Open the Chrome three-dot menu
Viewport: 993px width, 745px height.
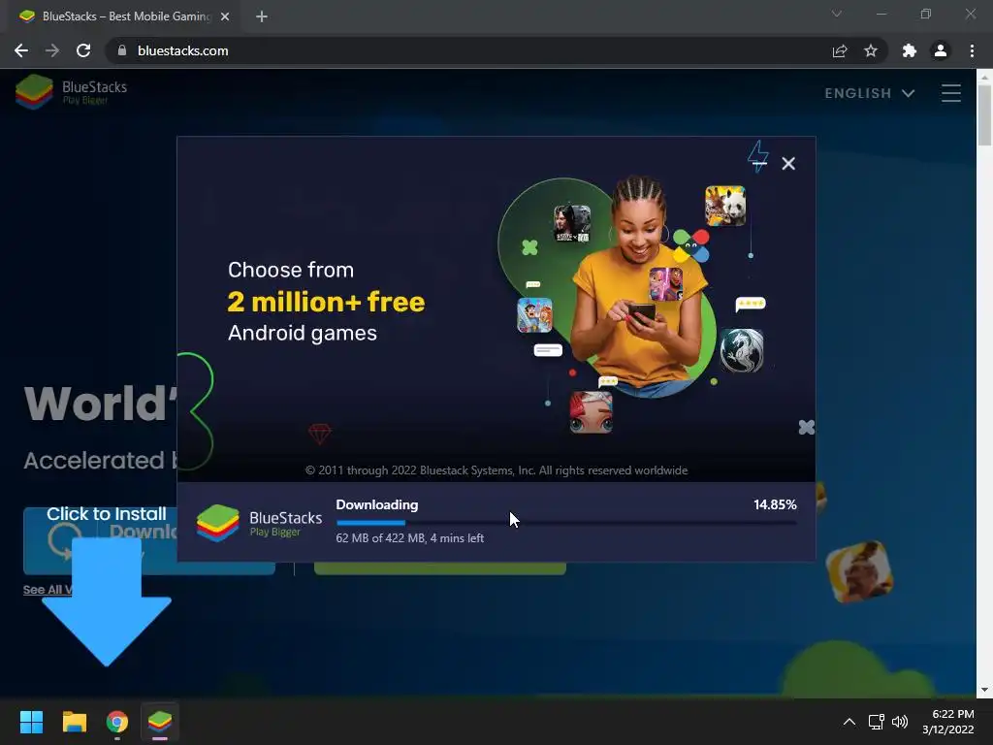[x=972, y=50]
